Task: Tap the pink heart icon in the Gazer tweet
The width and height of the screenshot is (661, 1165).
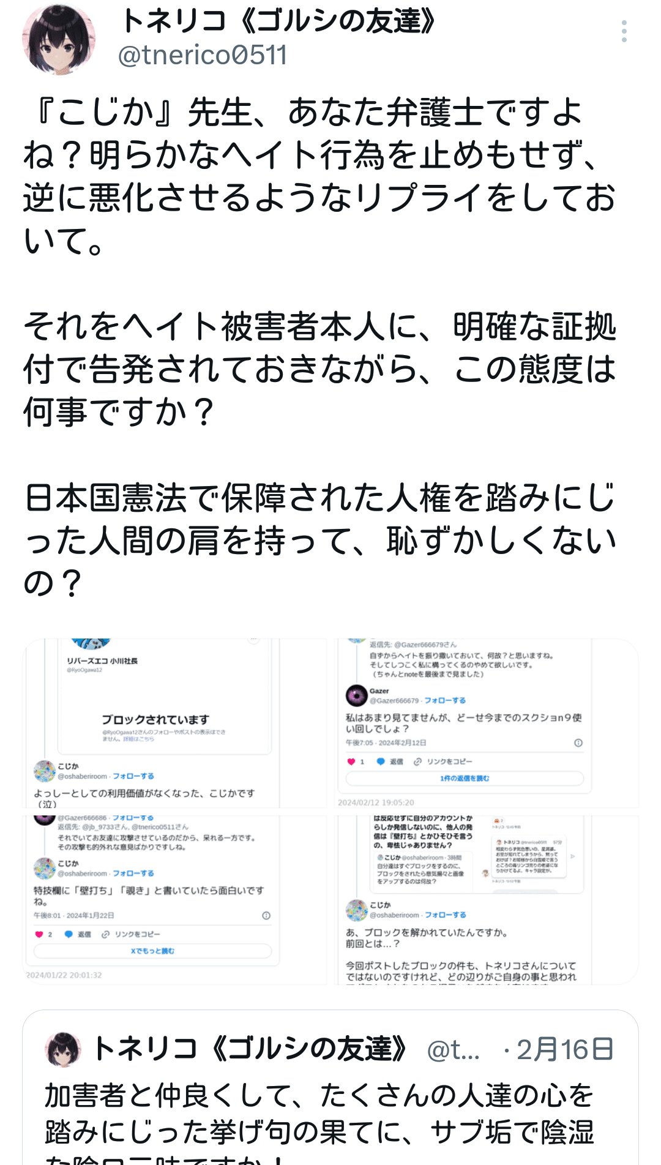Action: pos(351,762)
